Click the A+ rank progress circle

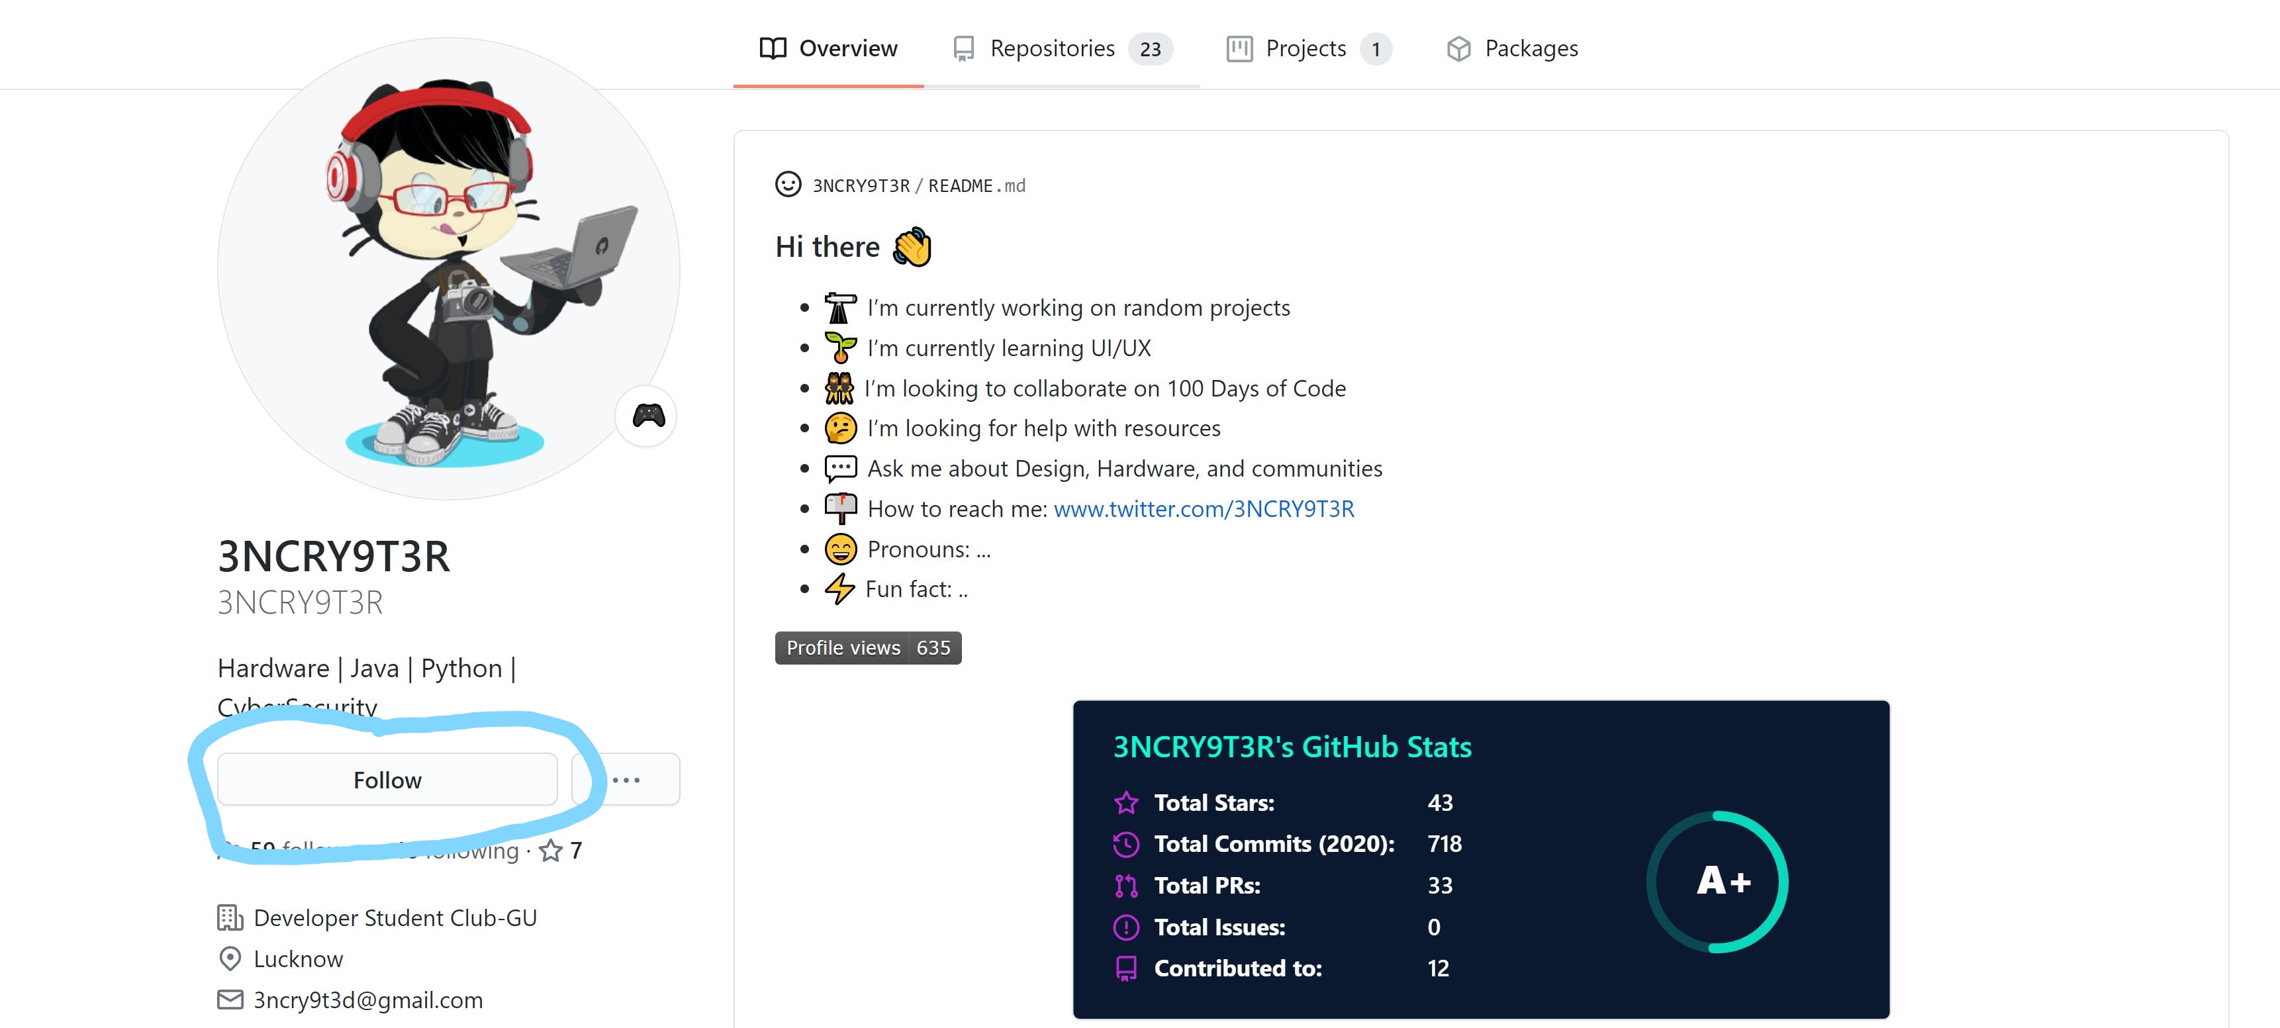(x=1716, y=881)
